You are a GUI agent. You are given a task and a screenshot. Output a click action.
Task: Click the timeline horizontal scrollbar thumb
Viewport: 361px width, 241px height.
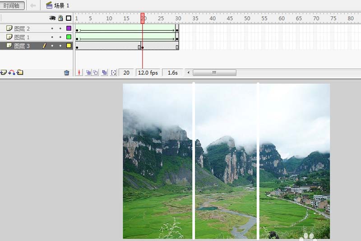(214, 73)
